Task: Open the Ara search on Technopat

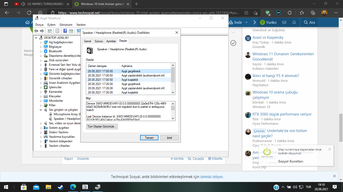Action: click(x=309, y=22)
